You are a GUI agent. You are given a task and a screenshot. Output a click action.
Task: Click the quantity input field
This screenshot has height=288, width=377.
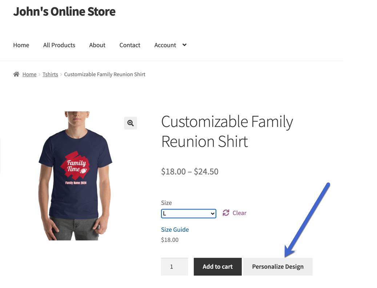click(174, 266)
